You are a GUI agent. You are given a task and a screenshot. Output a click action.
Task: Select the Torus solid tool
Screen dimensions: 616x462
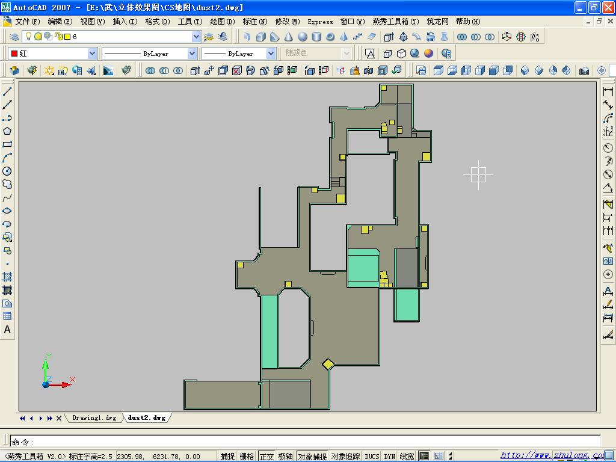point(330,37)
